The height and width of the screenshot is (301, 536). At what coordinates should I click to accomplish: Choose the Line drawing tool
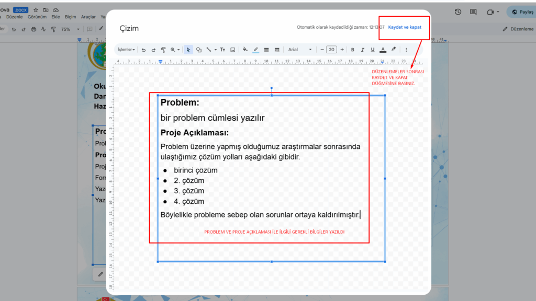pyautogui.click(x=209, y=50)
